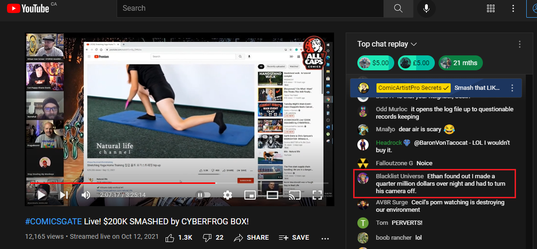This screenshot has height=249, width=537.
Task: Click the Odd Murloc avatar in chat
Action: (363, 111)
